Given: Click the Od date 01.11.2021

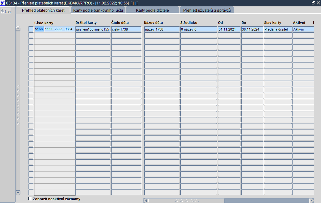Looking at the screenshot, I should [229, 29].
